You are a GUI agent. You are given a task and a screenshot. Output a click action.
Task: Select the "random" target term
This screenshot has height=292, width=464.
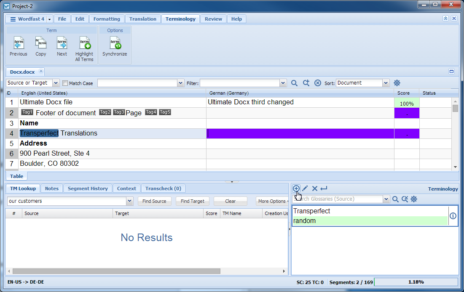click(x=370, y=221)
